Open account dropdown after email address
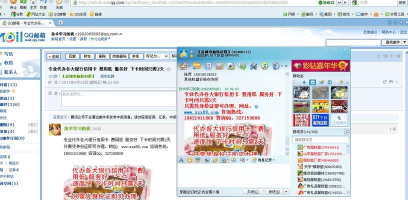Viewport: 408px width, 200px height. coord(121,34)
